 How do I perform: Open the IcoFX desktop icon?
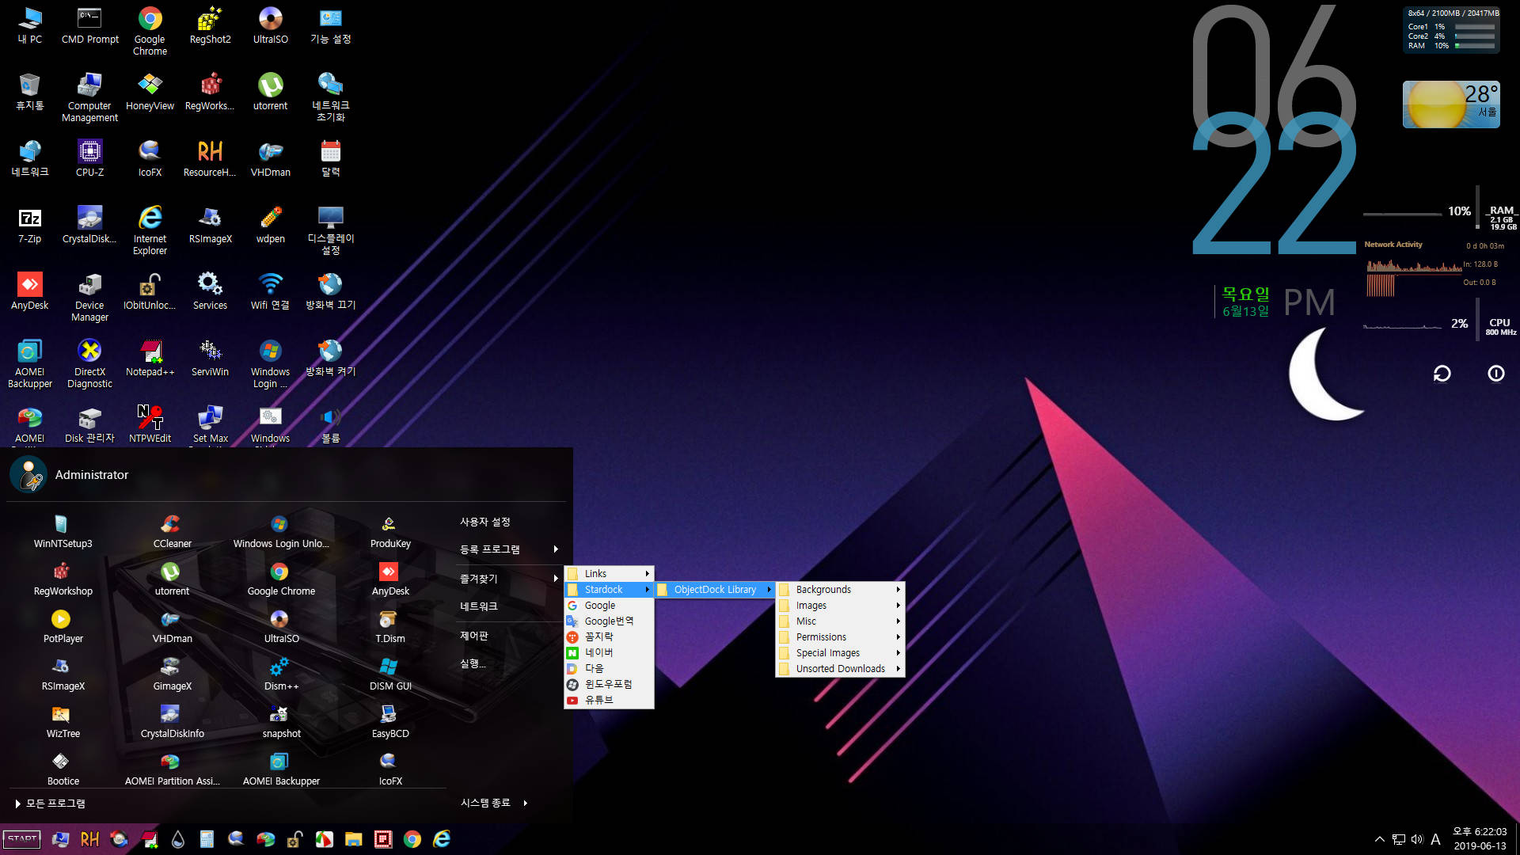tap(150, 158)
